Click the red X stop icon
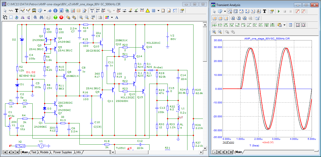This screenshot has width=321, height=157. coord(61,17)
